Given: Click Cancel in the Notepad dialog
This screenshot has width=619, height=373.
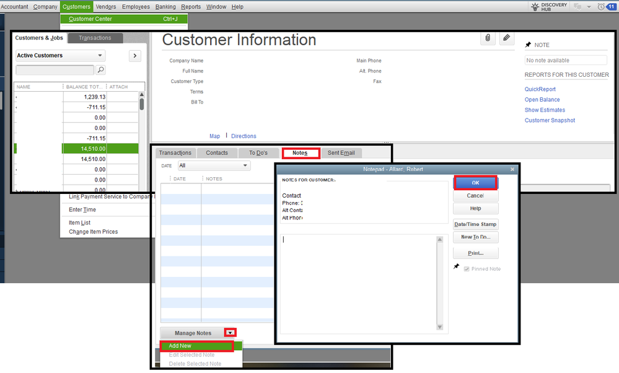Looking at the screenshot, I should (475, 196).
